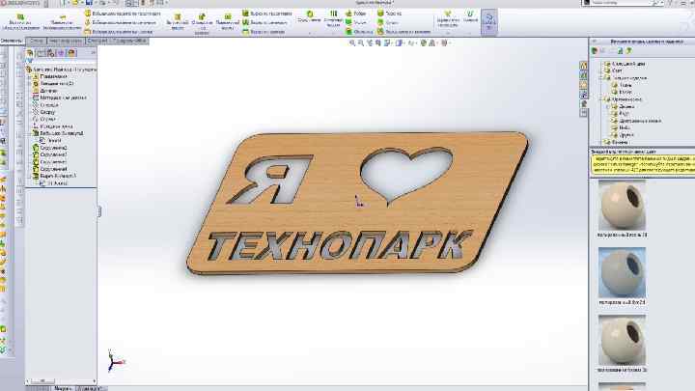Select Вырез-Вытянуть1 feature in tree
This screenshot has width=695, height=391.
click(54, 176)
